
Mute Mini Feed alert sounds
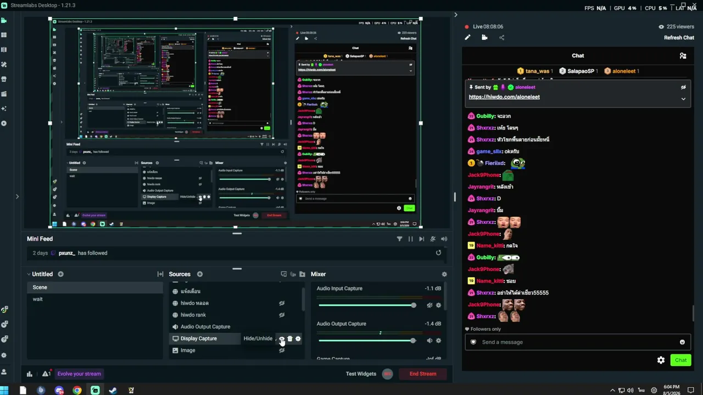(x=433, y=239)
